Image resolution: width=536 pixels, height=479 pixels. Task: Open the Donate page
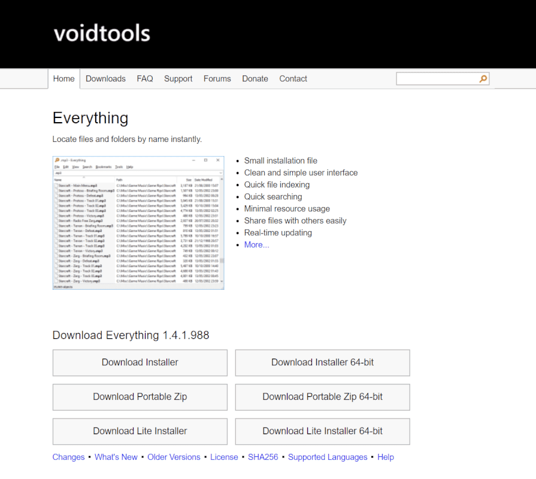click(x=255, y=78)
